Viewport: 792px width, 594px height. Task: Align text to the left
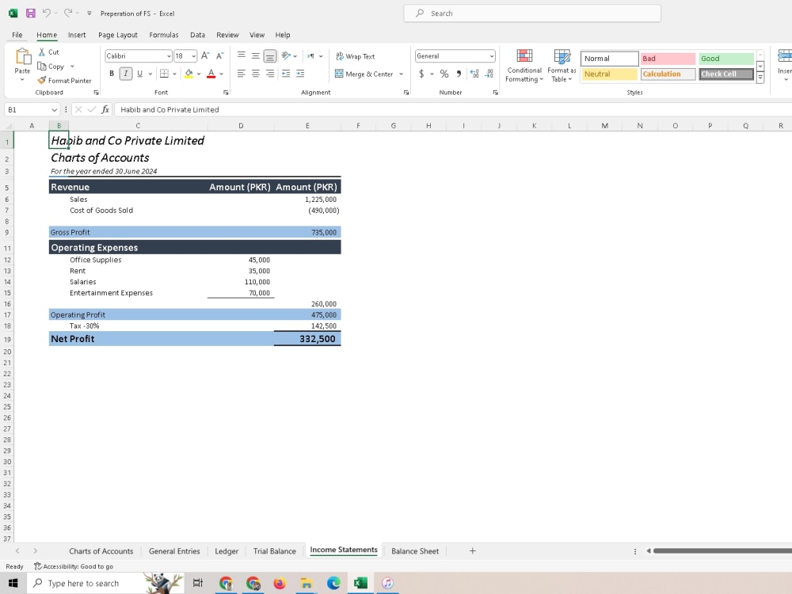coord(242,74)
